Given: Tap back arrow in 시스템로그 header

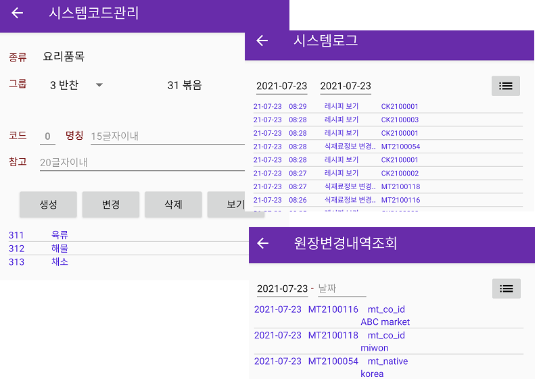Looking at the screenshot, I should [x=262, y=41].
